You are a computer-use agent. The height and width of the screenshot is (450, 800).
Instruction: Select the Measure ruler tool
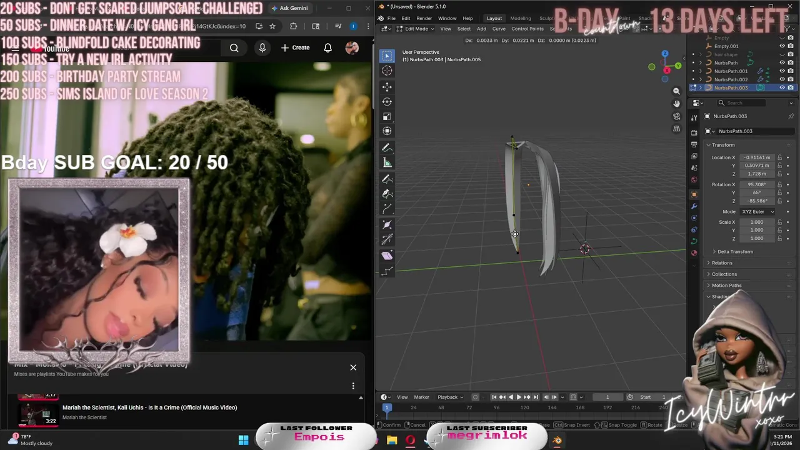click(x=387, y=163)
